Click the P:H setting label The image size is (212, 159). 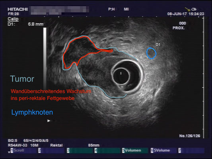click(x=111, y=9)
